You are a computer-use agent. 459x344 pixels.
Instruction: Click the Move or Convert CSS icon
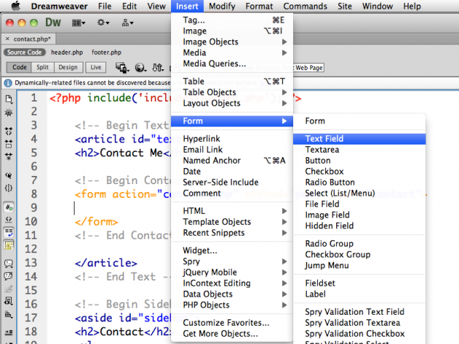coord(9,315)
